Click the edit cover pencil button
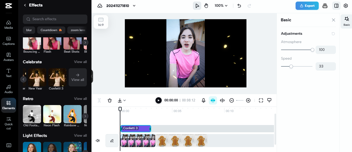The height and width of the screenshot is (152, 352). tap(112, 141)
